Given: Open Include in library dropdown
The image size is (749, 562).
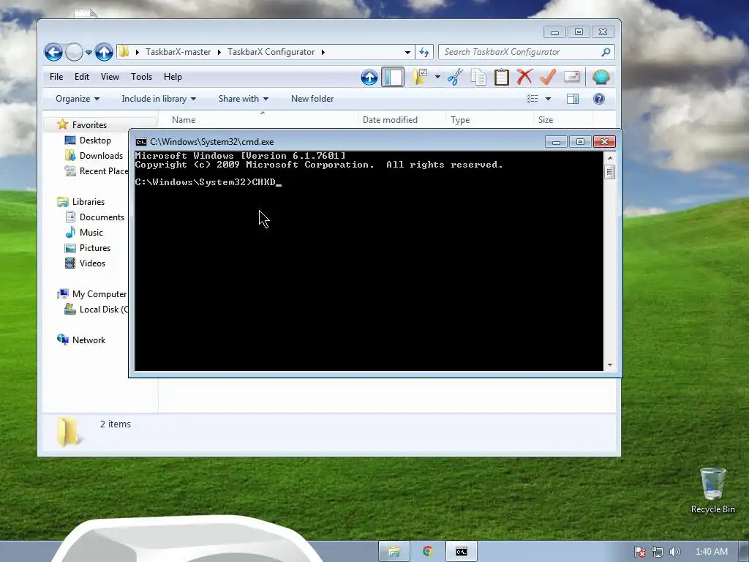Looking at the screenshot, I should click(x=159, y=99).
